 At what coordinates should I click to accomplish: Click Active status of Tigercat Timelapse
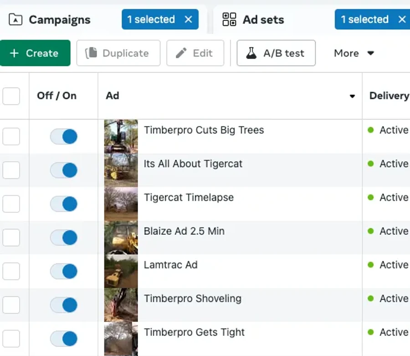tap(388, 197)
